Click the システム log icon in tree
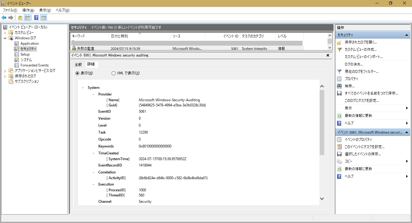 point(17,60)
